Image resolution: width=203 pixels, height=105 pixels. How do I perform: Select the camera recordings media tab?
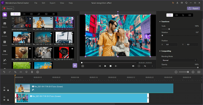24,14
